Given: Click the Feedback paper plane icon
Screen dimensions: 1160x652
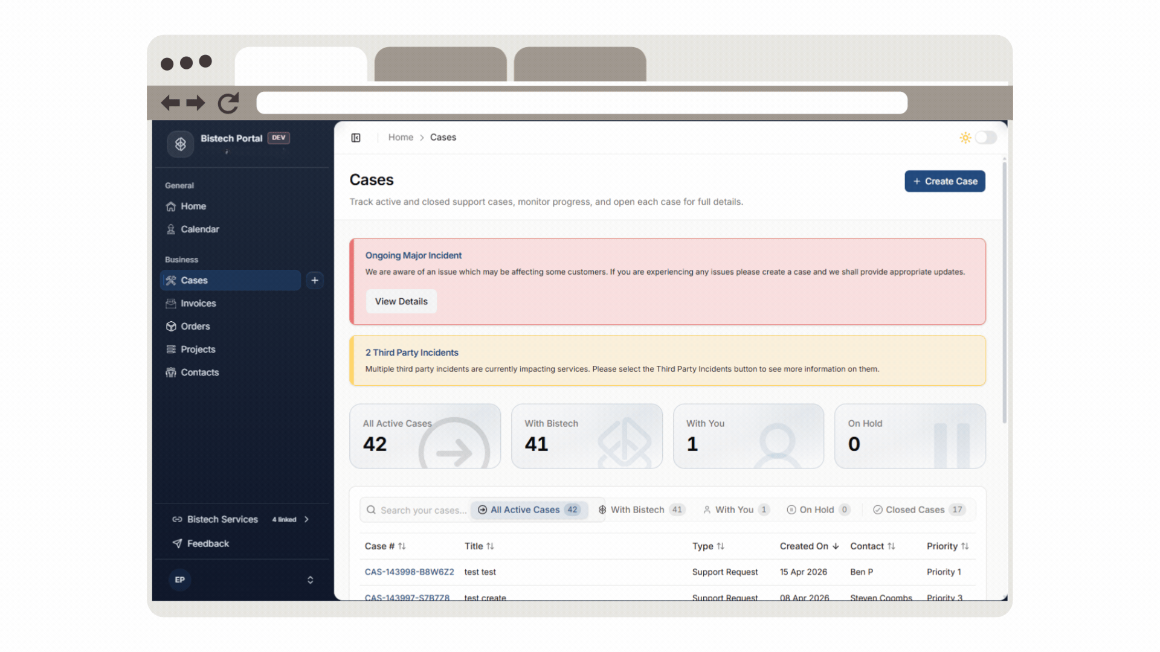Looking at the screenshot, I should [x=177, y=543].
